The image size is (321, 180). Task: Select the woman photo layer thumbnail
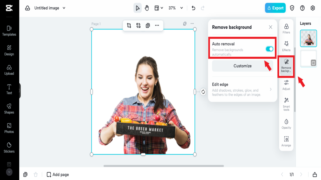(x=308, y=38)
